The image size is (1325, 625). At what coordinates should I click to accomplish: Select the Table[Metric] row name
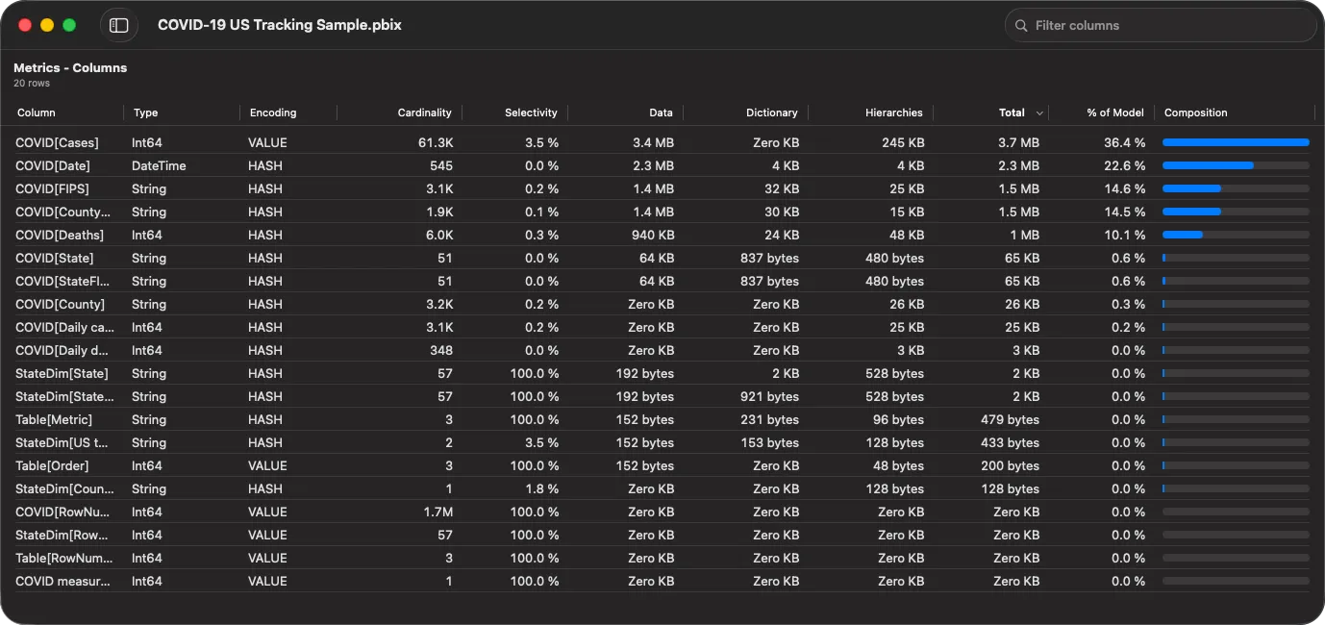(54, 419)
